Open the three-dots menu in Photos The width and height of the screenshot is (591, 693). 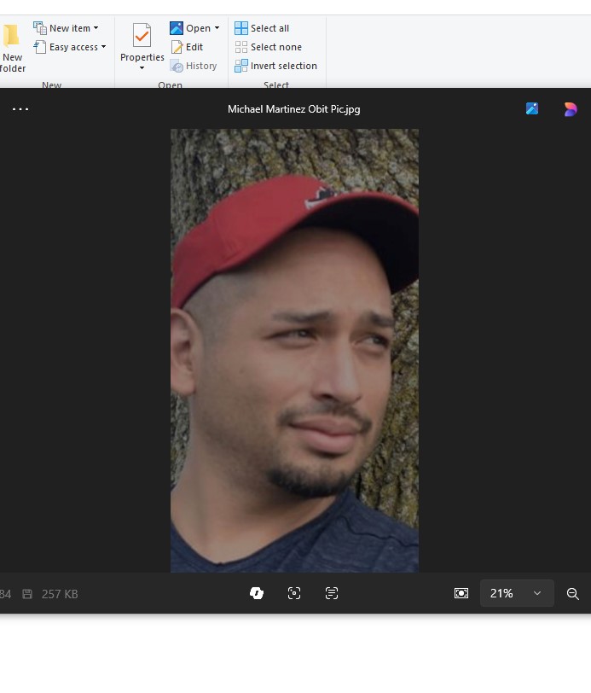click(20, 109)
